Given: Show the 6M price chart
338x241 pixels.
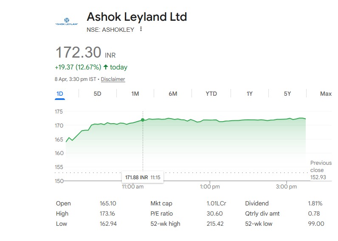Looking at the screenshot, I should [x=173, y=94].
